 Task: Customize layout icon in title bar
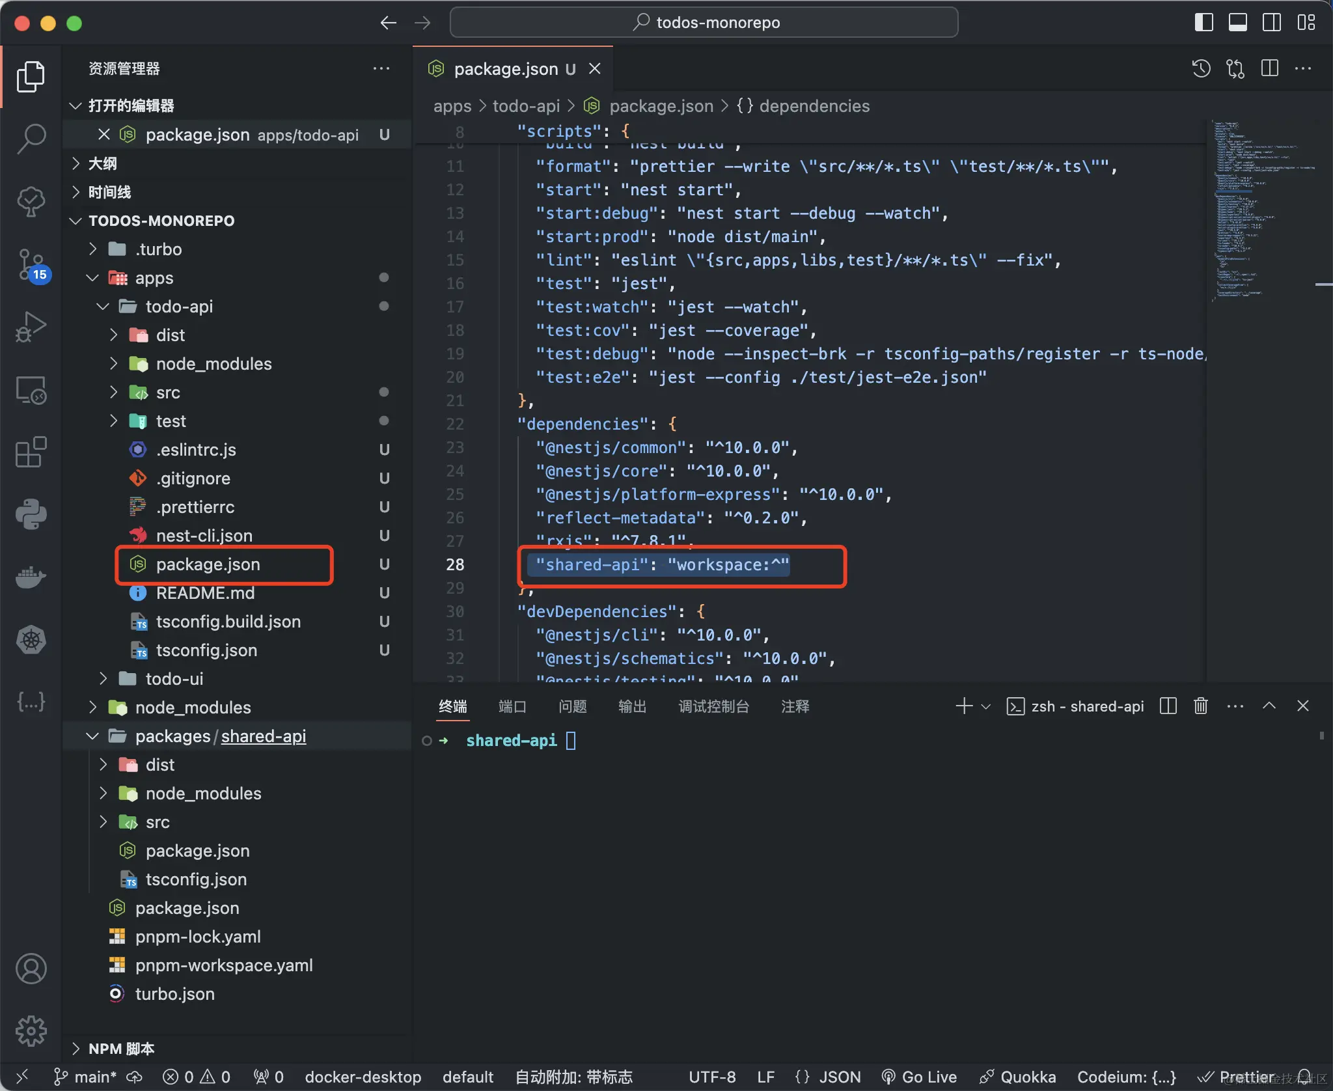[x=1306, y=23]
